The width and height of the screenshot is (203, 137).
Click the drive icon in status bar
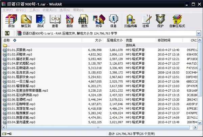pos(4,134)
